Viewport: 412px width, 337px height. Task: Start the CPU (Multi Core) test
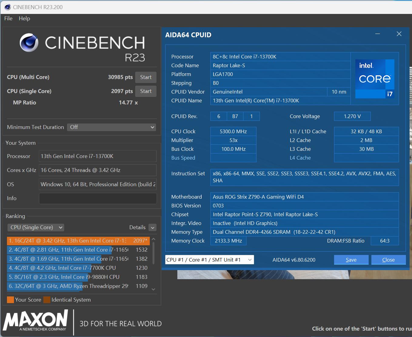[x=146, y=77]
